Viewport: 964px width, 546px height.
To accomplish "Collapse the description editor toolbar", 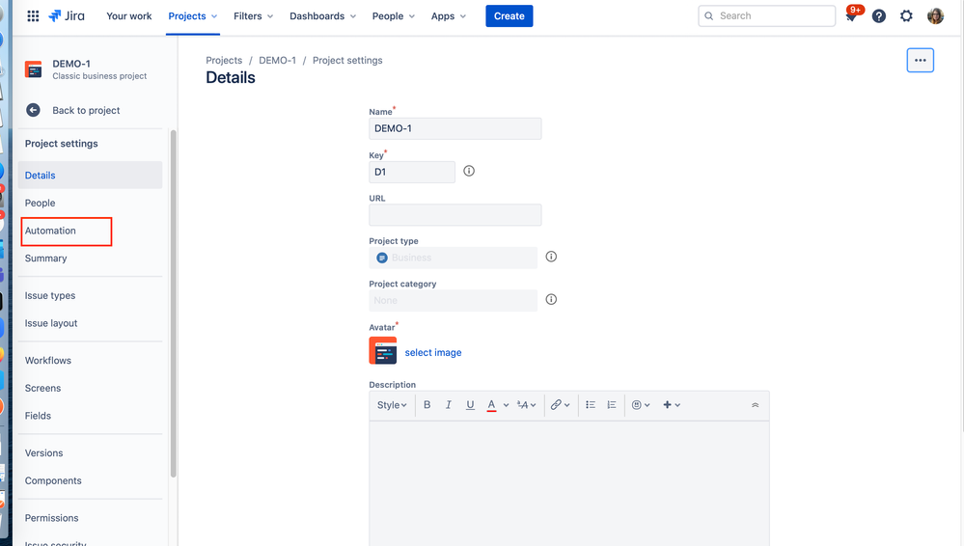I will pos(755,405).
